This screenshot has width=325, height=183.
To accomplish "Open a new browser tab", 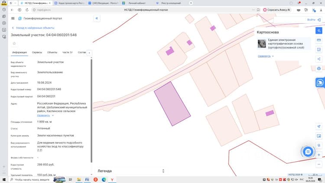I will pos(191,3).
